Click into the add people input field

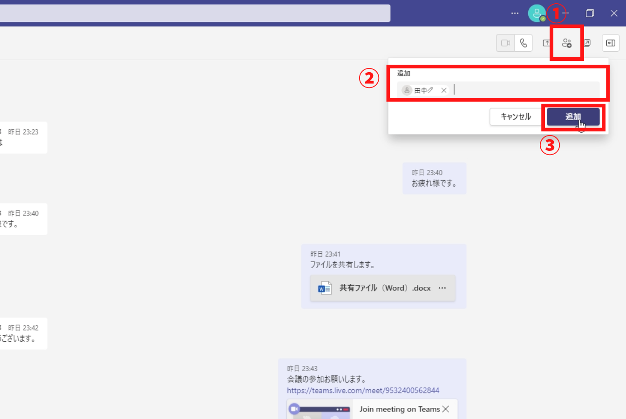coord(522,90)
